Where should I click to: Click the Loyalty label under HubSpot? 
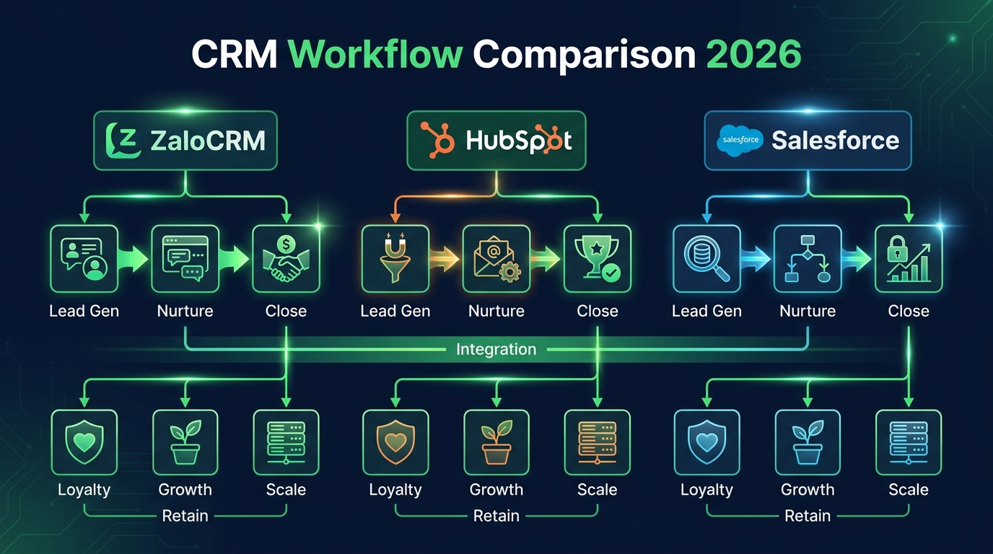point(395,491)
